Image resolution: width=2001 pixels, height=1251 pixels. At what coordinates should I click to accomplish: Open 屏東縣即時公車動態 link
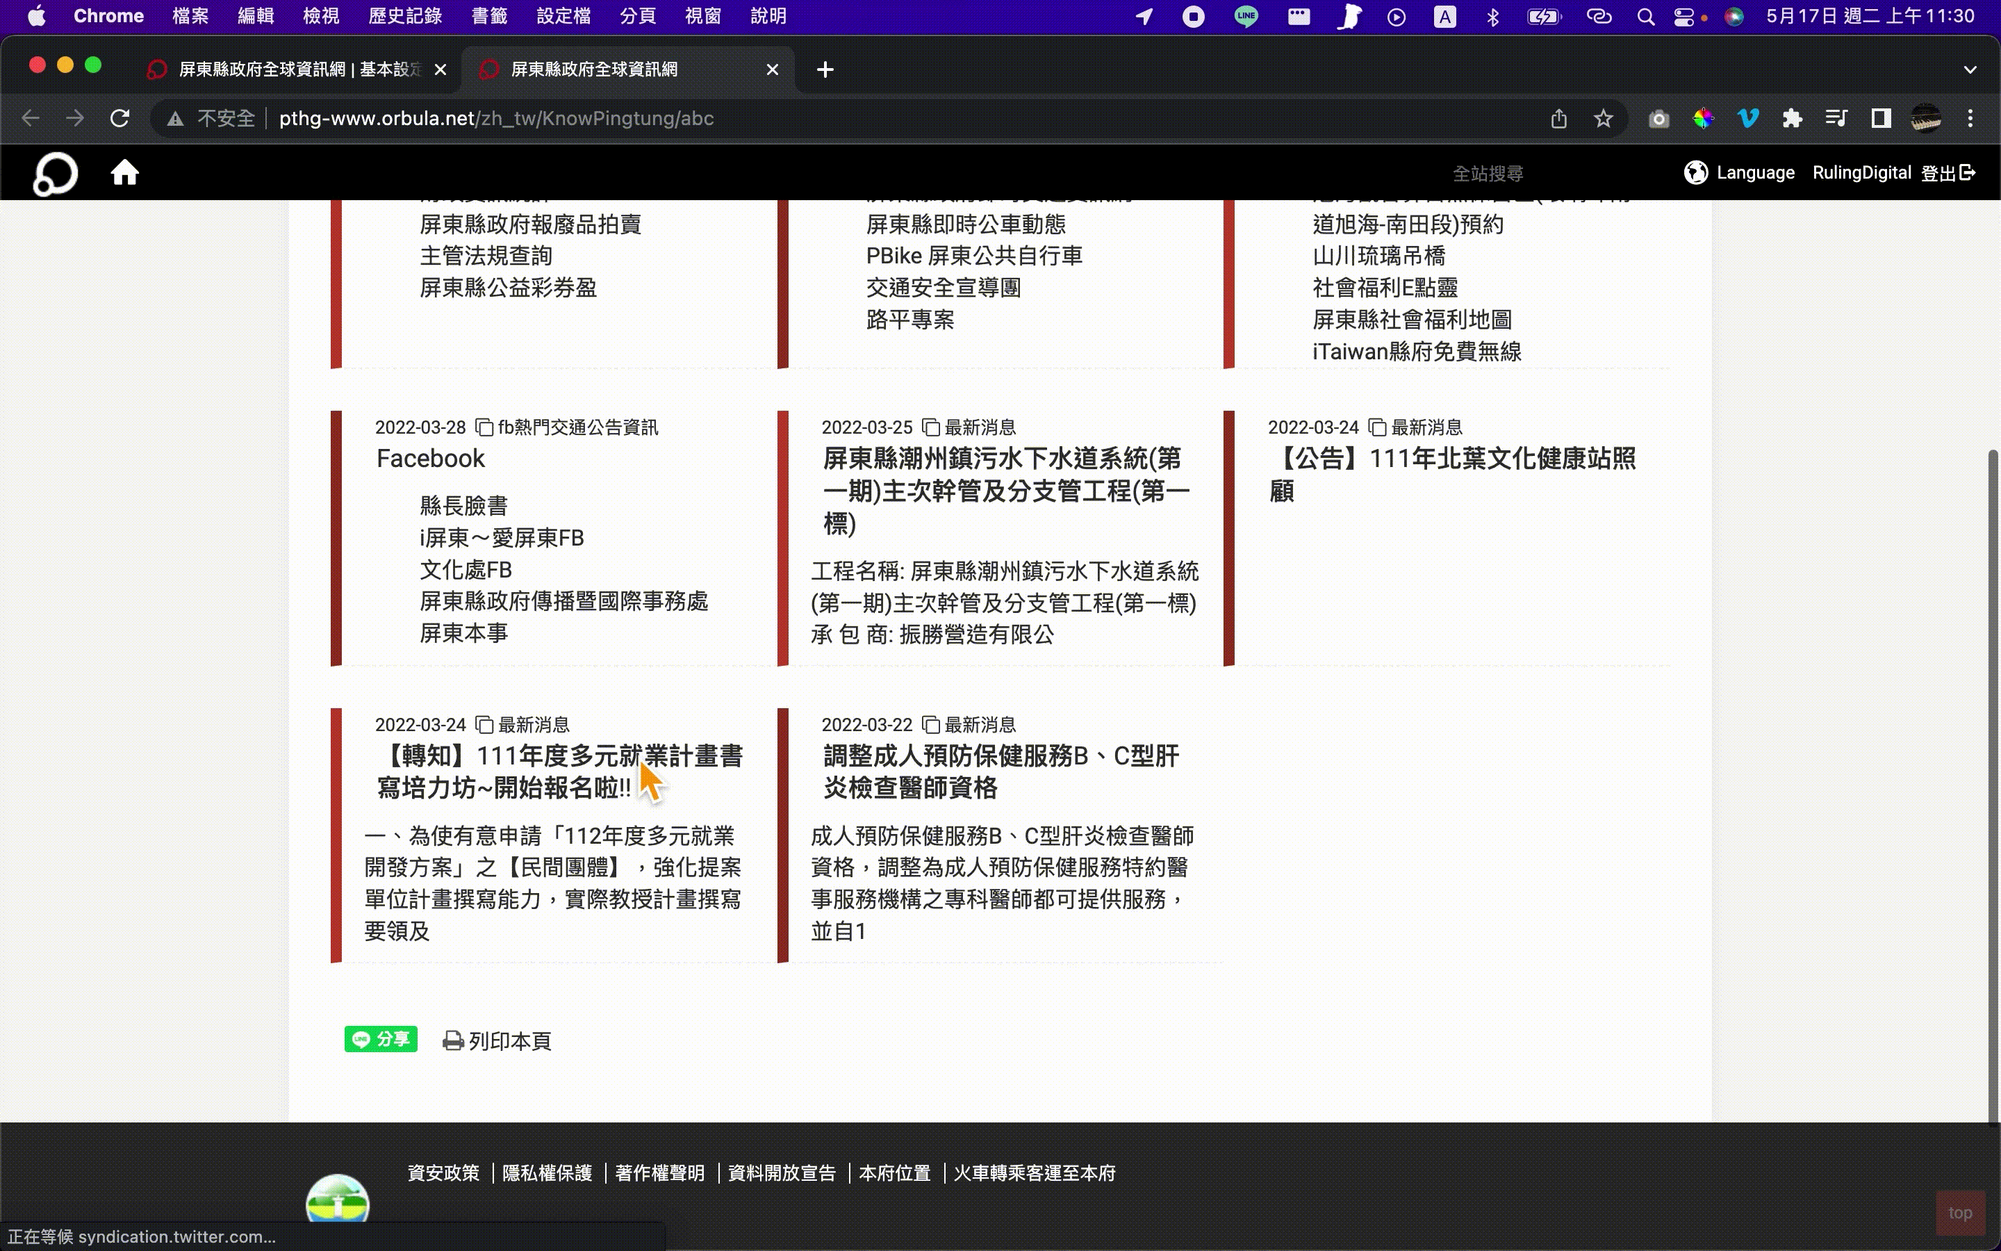(966, 224)
